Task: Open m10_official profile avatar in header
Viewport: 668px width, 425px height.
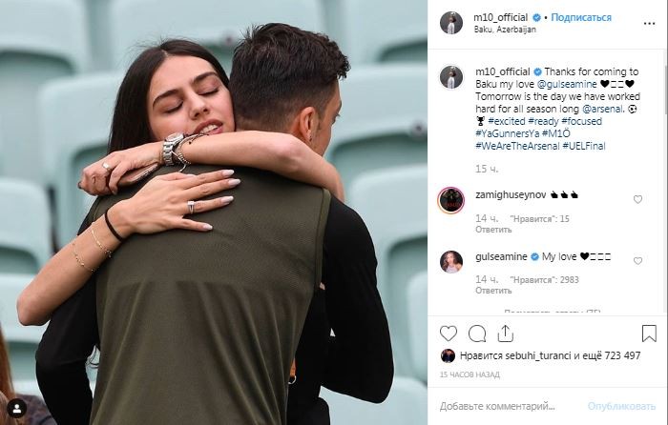Action: pos(451,23)
